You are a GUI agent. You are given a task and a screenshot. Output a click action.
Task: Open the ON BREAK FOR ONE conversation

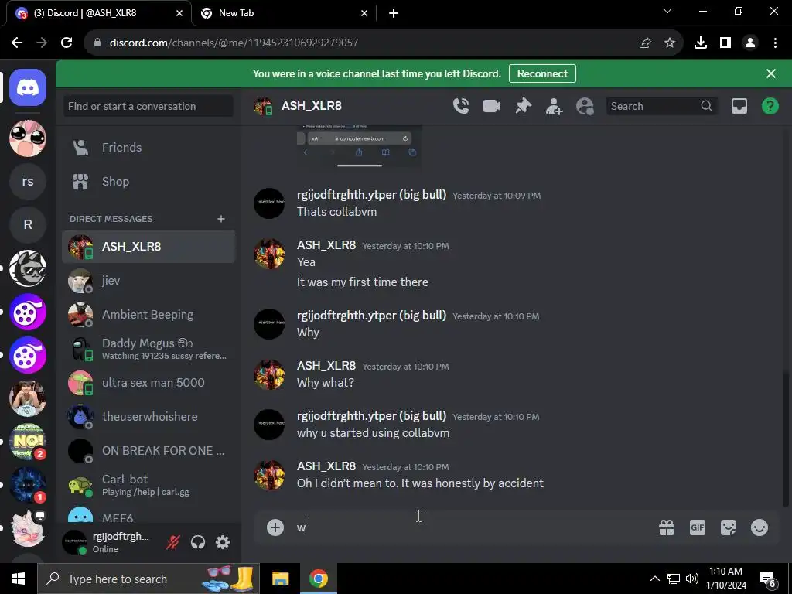pos(148,451)
